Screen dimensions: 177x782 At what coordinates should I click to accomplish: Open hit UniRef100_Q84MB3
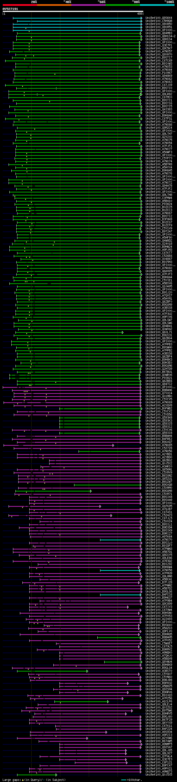pos(158,33)
